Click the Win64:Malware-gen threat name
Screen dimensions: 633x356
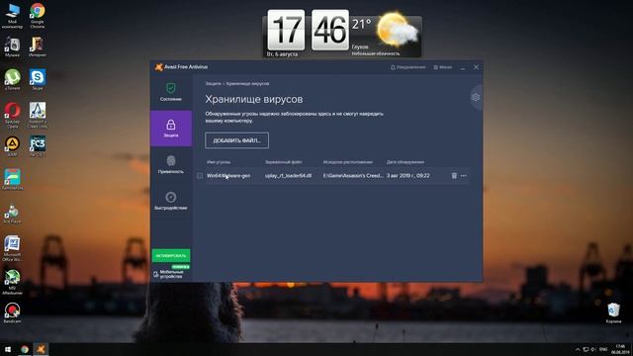pyautogui.click(x=228, y=176)
